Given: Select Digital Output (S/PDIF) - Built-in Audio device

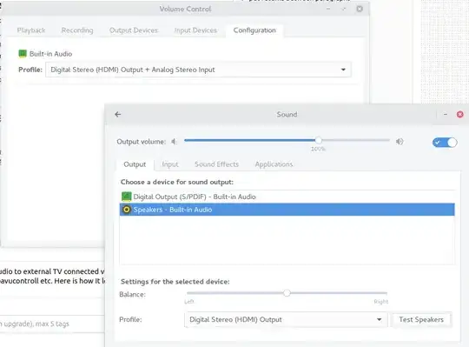Looking at the screenshot, I should tap(287, 197).
